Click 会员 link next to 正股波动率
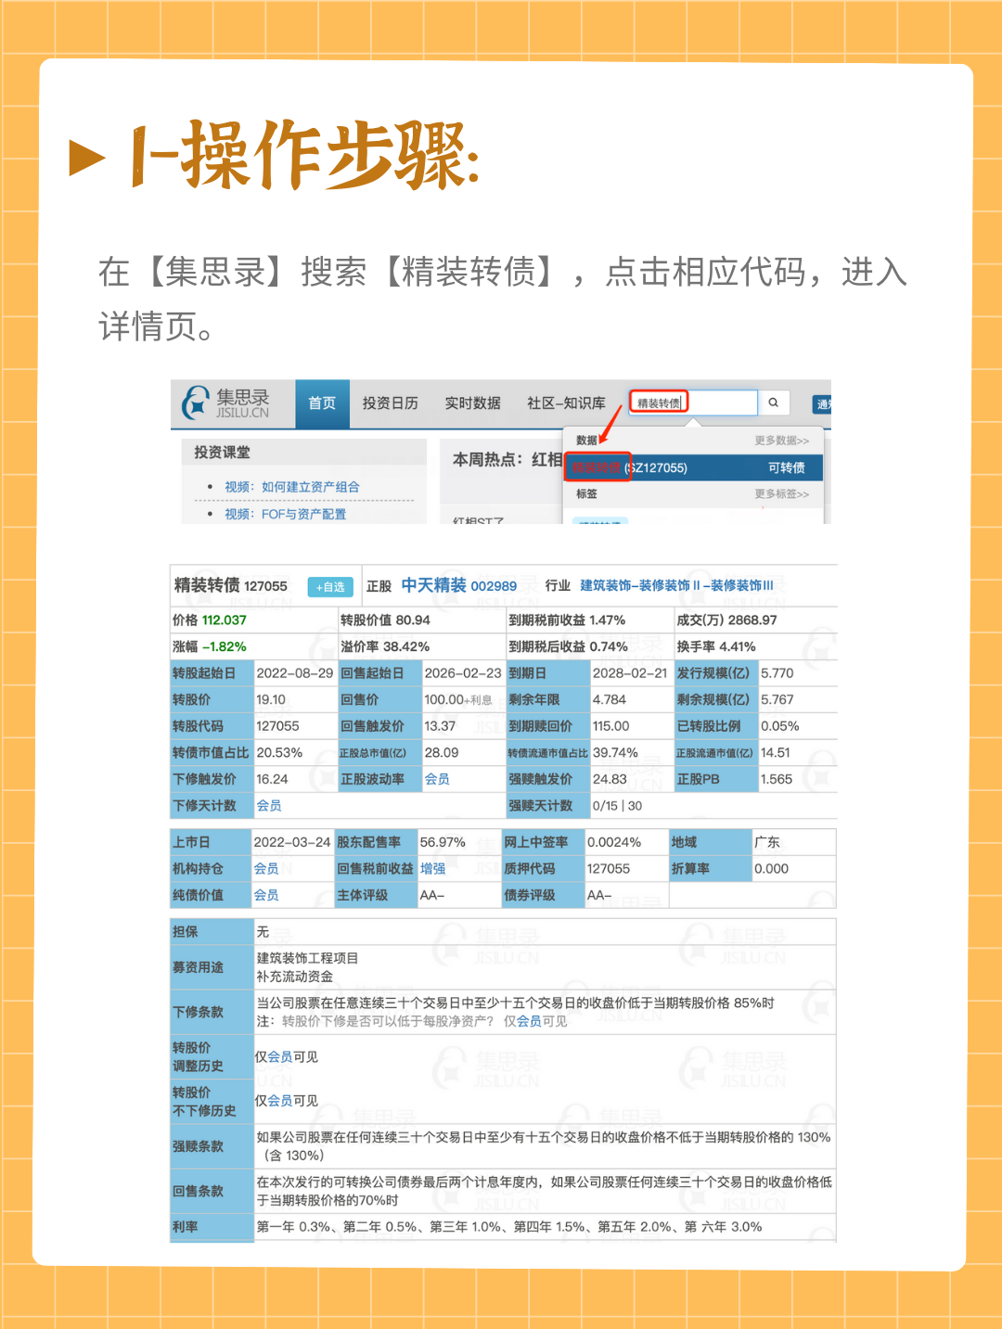1002x1329 pixels. pyautogui.click(x=437, y=780)
